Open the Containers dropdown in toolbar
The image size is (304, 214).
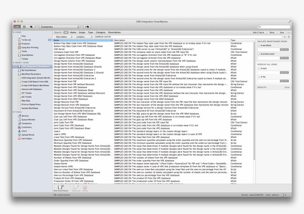point(59,27)
